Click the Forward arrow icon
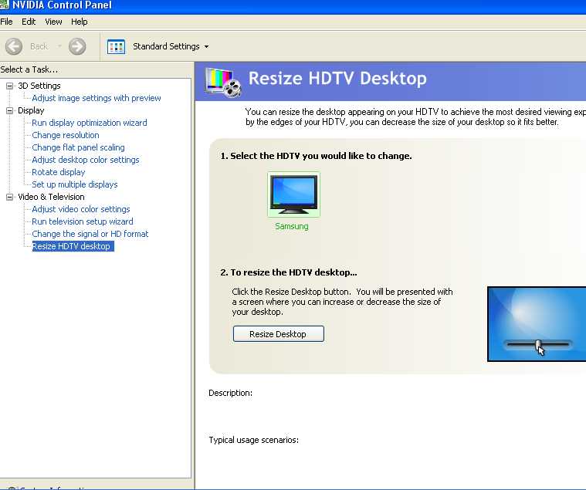586x490 pixels. [x=77, y=46]
